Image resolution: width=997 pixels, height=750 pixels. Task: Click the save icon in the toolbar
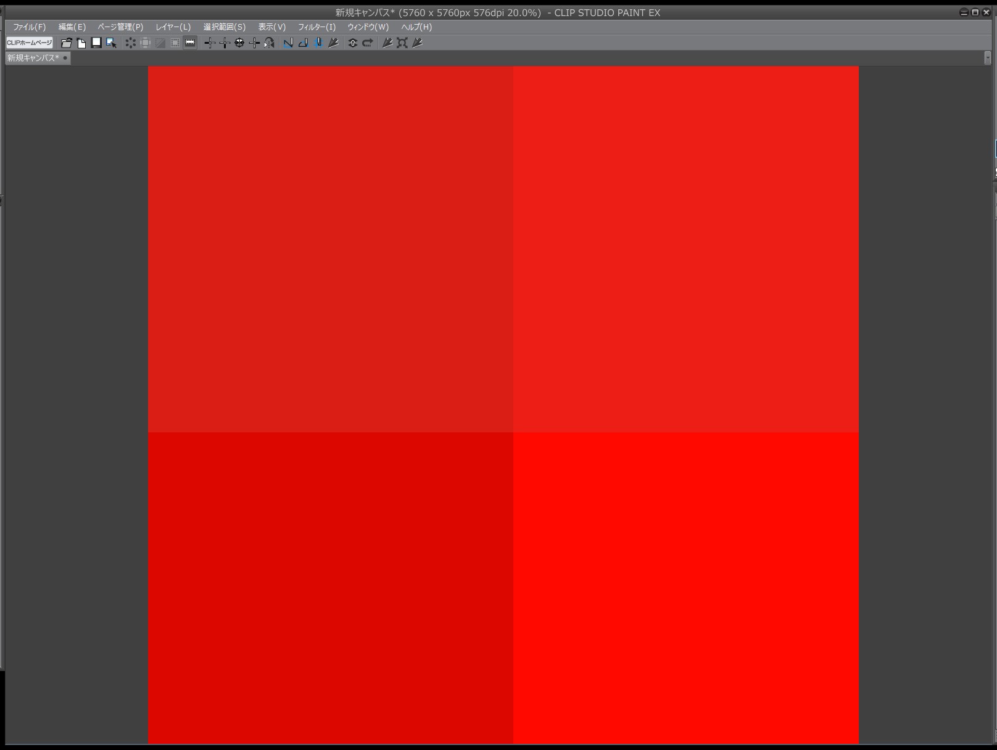[x=96, y=43]
